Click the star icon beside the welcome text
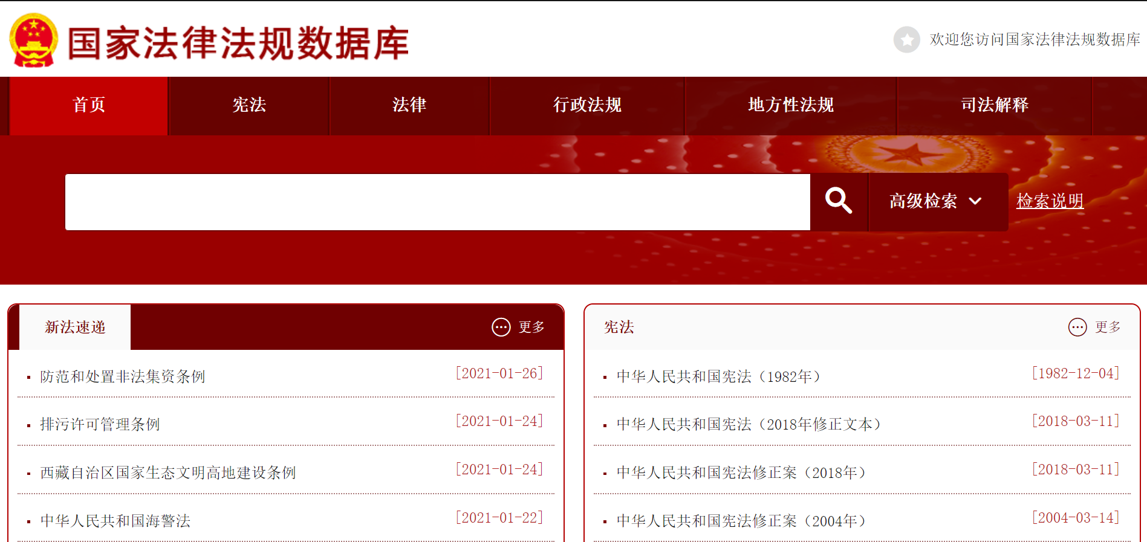The height and width of the screenshot is (542, 1147). pyautogui.click(x=906, y=40)
